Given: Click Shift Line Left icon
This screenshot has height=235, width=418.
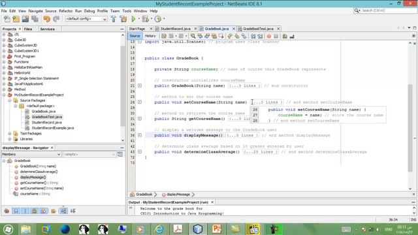Looking at the screenshot, I should tap(253, 36).
